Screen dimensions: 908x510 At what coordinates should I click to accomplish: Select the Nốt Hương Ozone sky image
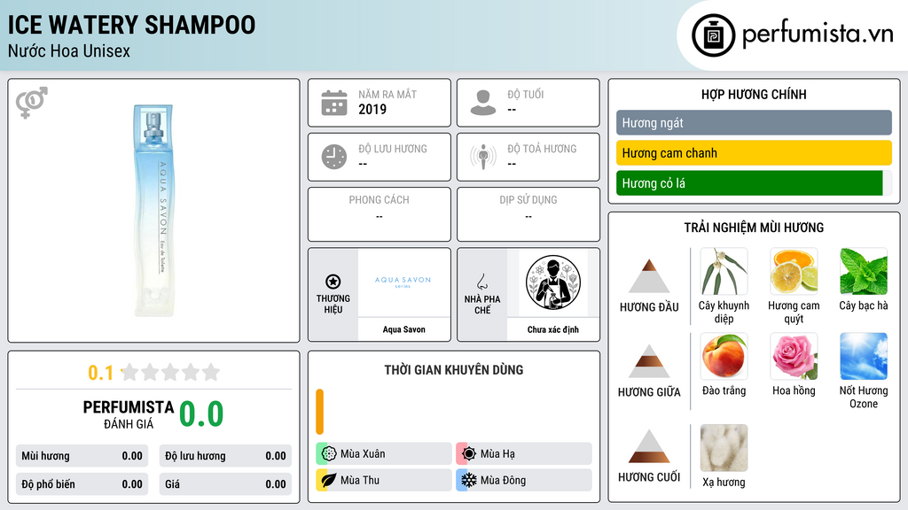pos(864,356)
